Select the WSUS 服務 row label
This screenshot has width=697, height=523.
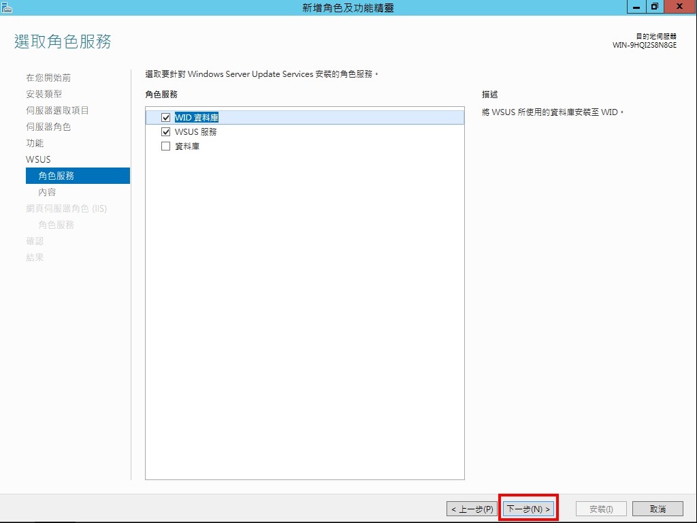195,131
